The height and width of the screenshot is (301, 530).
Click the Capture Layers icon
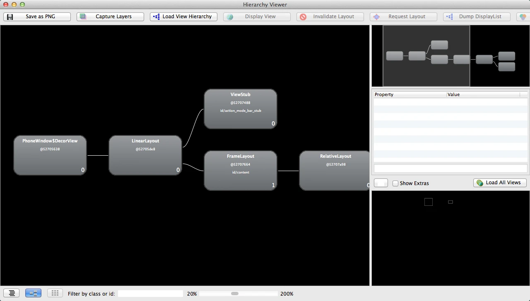[83, 17]
